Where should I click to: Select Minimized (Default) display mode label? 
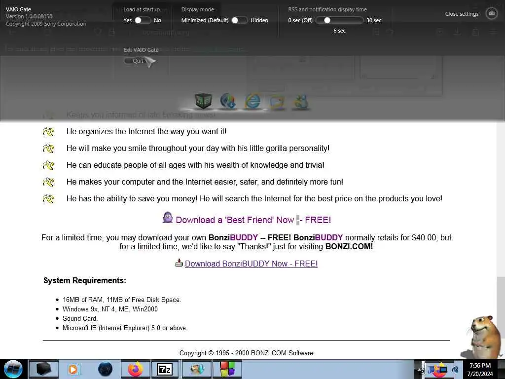coord(205,20)
